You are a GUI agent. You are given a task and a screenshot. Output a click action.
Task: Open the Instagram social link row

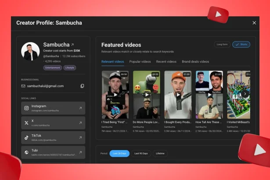coord(53,108)
